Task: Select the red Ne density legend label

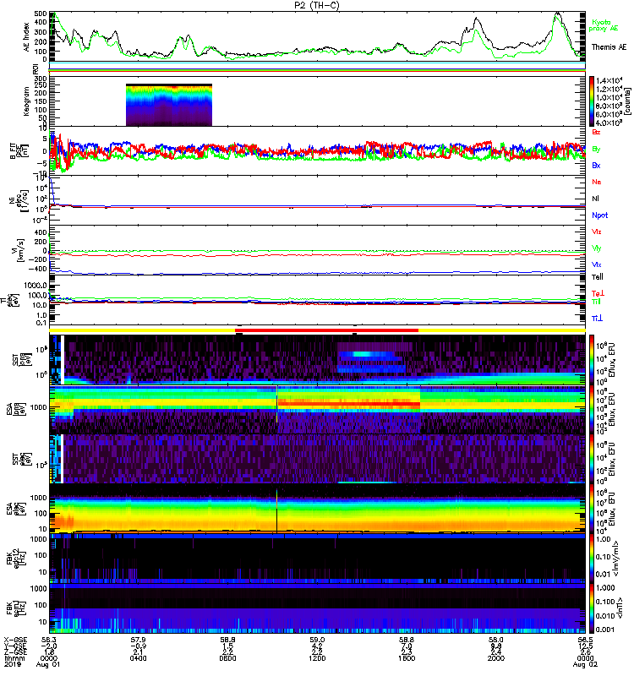Action: pos(597,182)
